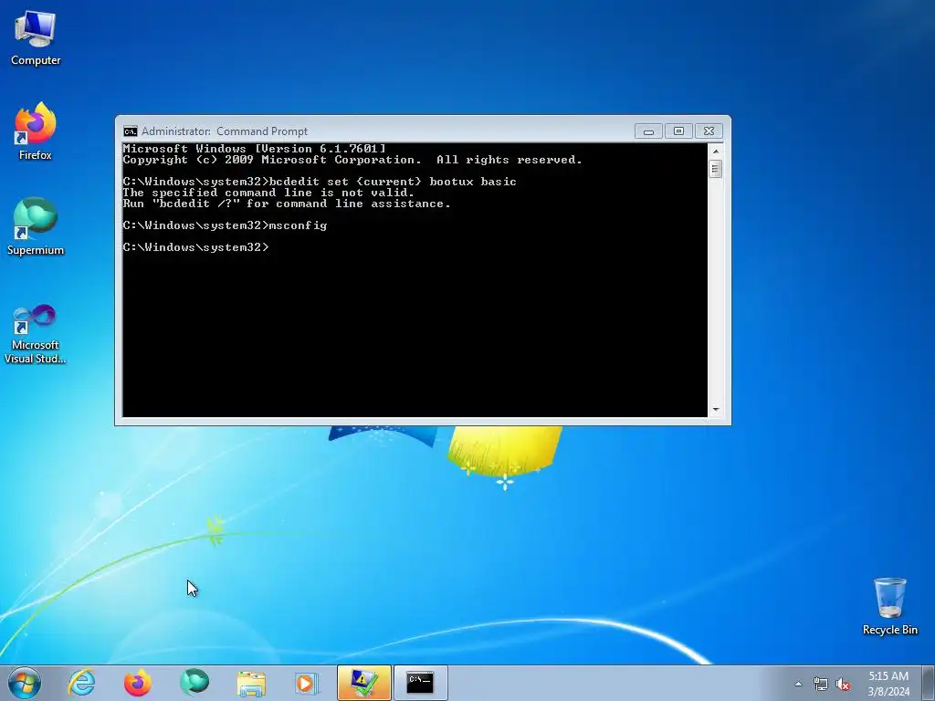Click 'The specified command line is not valid.'

[268, 193]
